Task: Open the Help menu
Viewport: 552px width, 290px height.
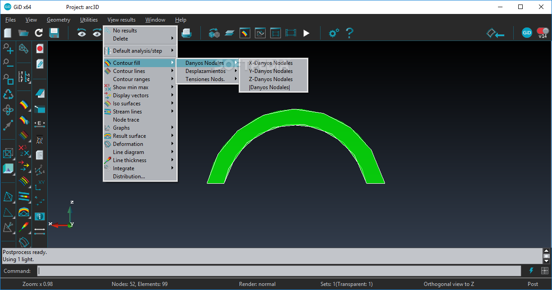Action: point(181,20)
